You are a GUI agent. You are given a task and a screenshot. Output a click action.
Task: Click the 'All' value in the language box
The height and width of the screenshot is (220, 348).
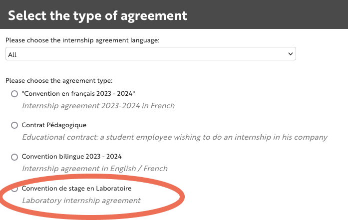pos(12,54)
